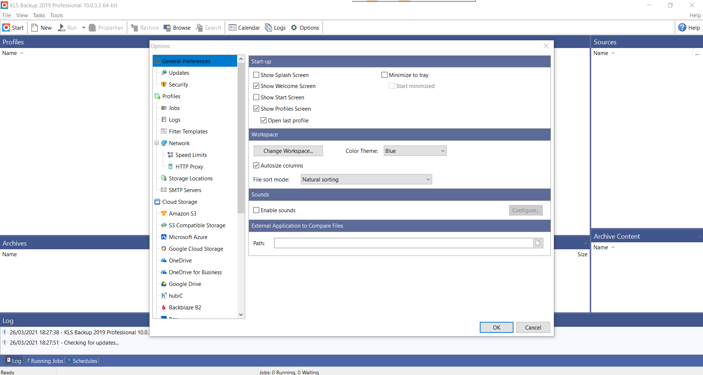Select Security in the options tree
Image resolution: width=703 pixels, height=375 pixels.
(178, 84)
